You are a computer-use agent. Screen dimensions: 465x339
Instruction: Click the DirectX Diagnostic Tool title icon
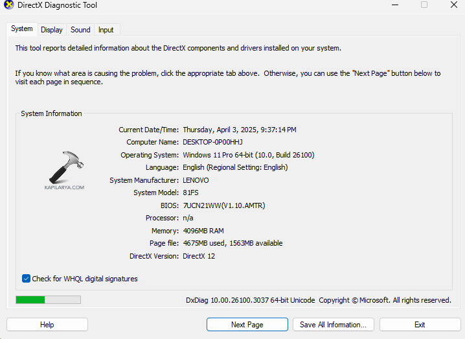coord(9,5)
